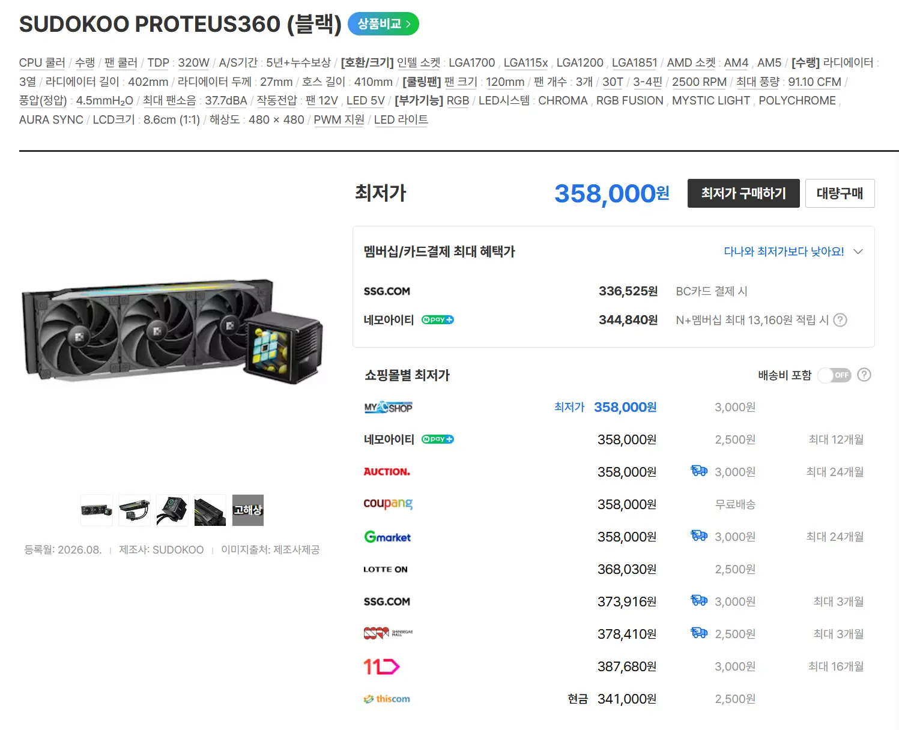Click the 336,525원 SSG.COM benefit price
This screenshot has width=899, height=730.
click(x=628, y=291)
